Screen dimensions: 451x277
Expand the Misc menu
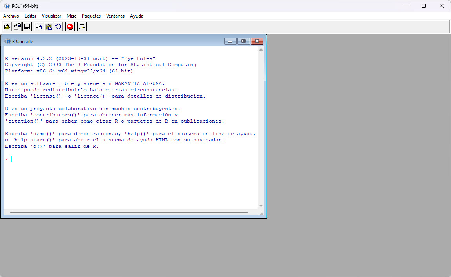tap(71, 16)
